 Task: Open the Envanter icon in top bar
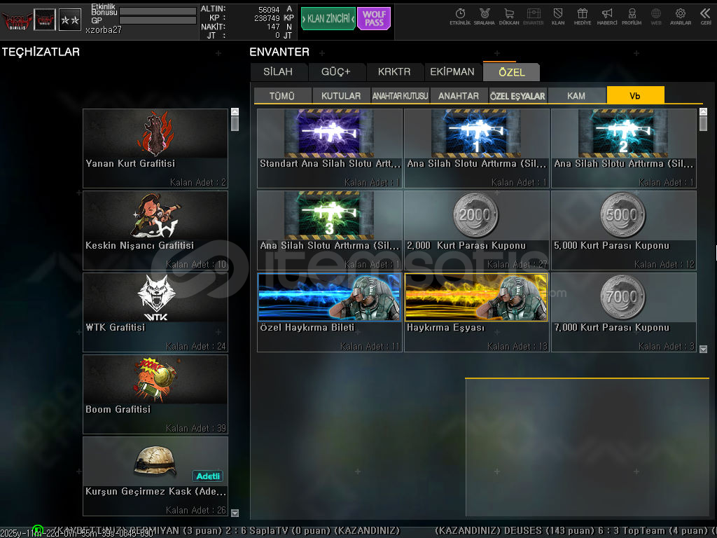tap(533, 17)
